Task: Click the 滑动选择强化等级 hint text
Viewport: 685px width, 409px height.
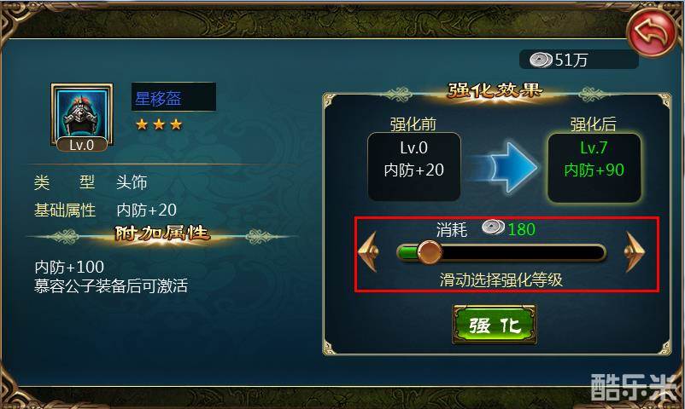Action: click(501, 280)
